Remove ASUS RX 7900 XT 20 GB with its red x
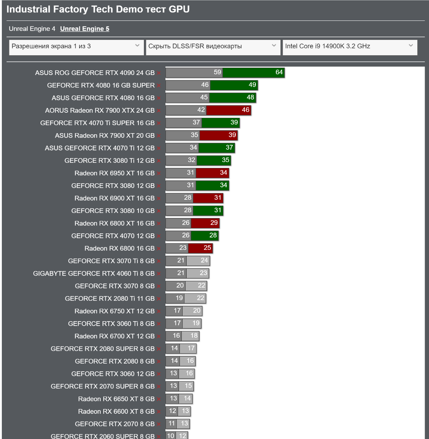Image resolution: width=429 pixels, height=439 pixels. [159, 136]
